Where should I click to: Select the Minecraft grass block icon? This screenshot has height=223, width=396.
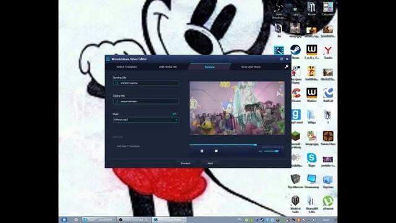tap(296, 139)
